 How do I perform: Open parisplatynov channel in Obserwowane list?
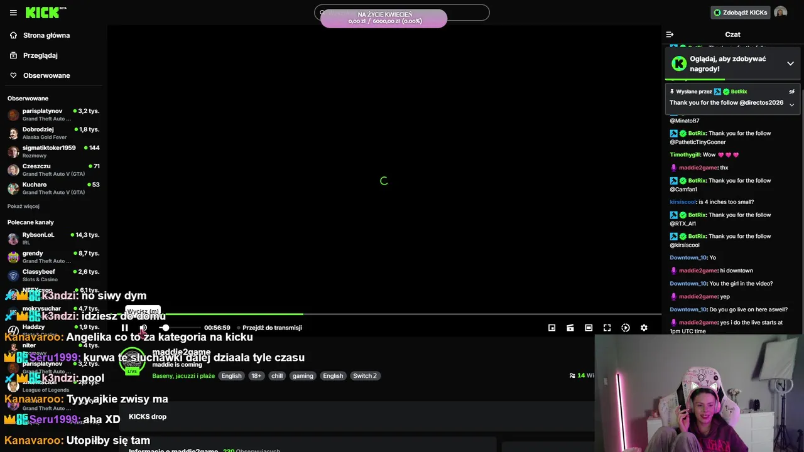53,114
